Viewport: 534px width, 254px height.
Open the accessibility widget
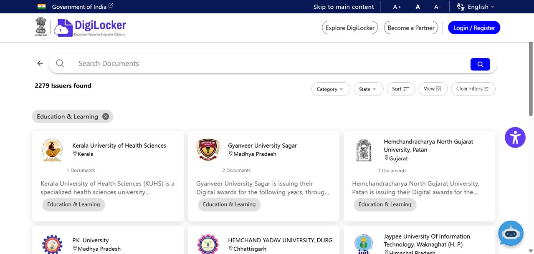(515, 137)
